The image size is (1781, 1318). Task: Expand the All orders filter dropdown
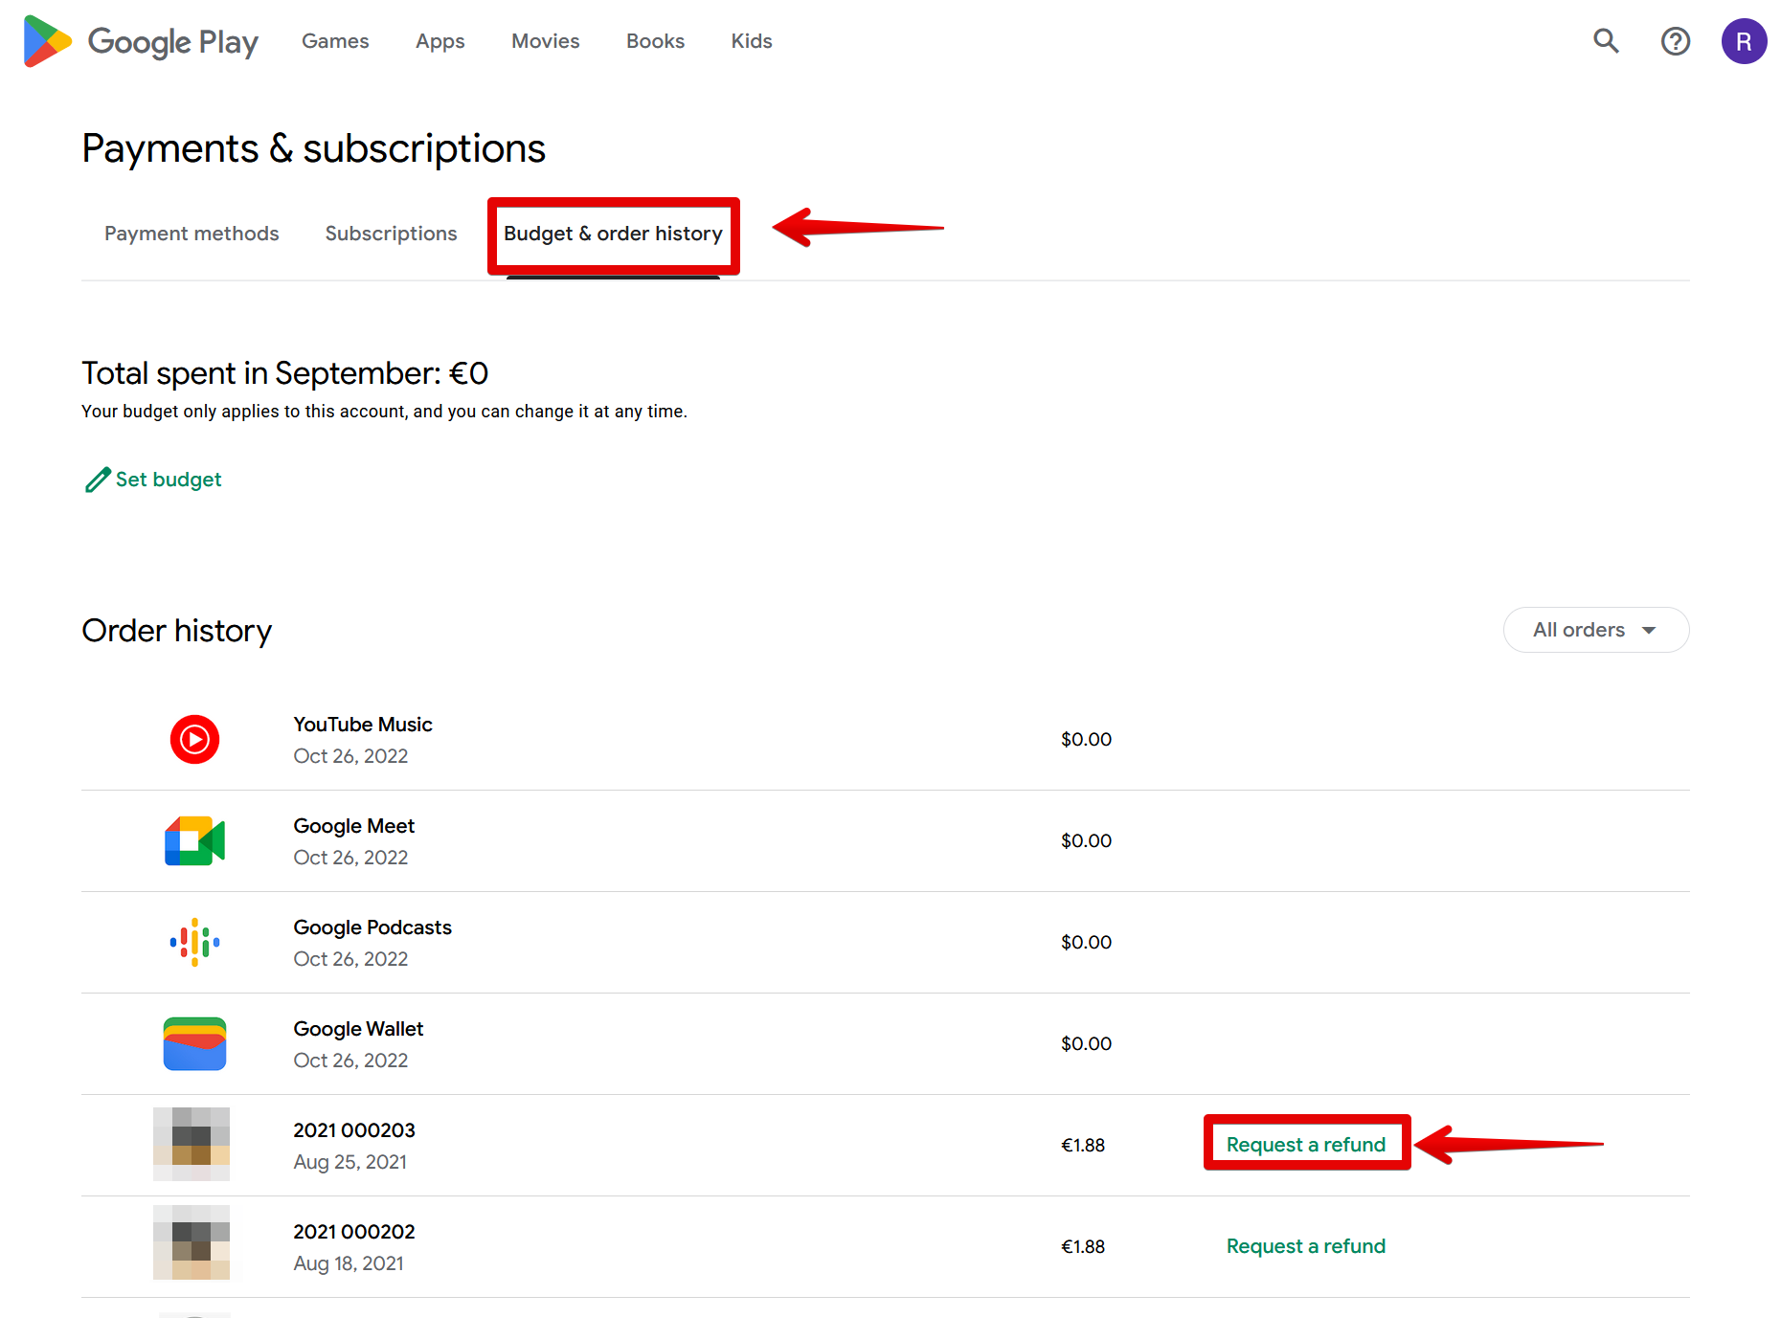click(x=1595, y=630)
